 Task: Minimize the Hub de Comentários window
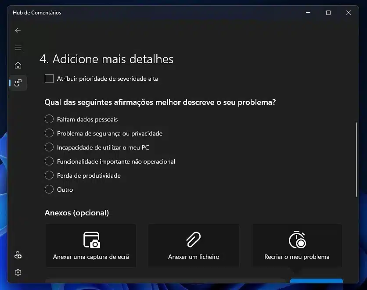click(x=308, y=13)
